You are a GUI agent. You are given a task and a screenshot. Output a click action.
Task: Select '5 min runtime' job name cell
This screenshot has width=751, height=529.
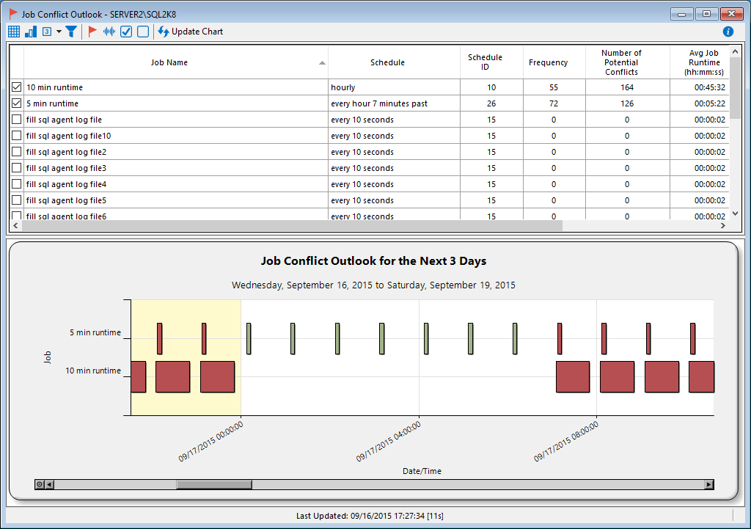[x=176, y=103]
